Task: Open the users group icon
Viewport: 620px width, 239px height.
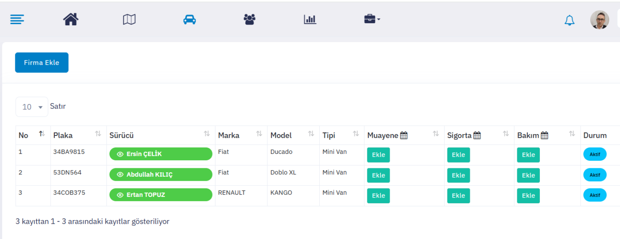Action: (x=250, y=19)
